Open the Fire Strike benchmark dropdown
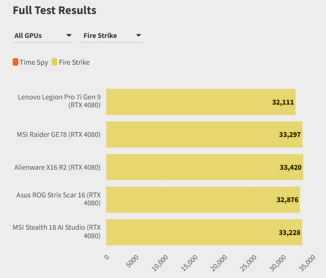The height and width of the screenshot is (278, 326). (x=112, y=36)
